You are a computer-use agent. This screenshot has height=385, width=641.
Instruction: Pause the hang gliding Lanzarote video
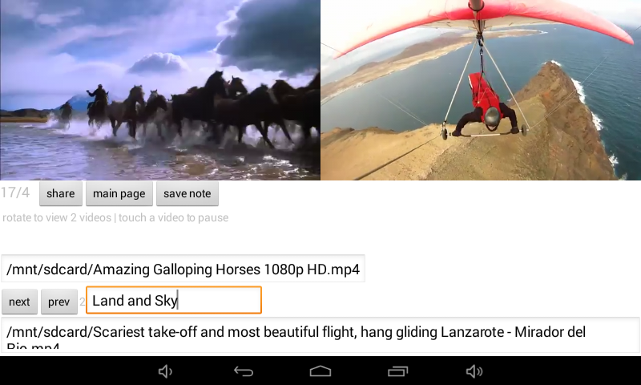[481, 90]
